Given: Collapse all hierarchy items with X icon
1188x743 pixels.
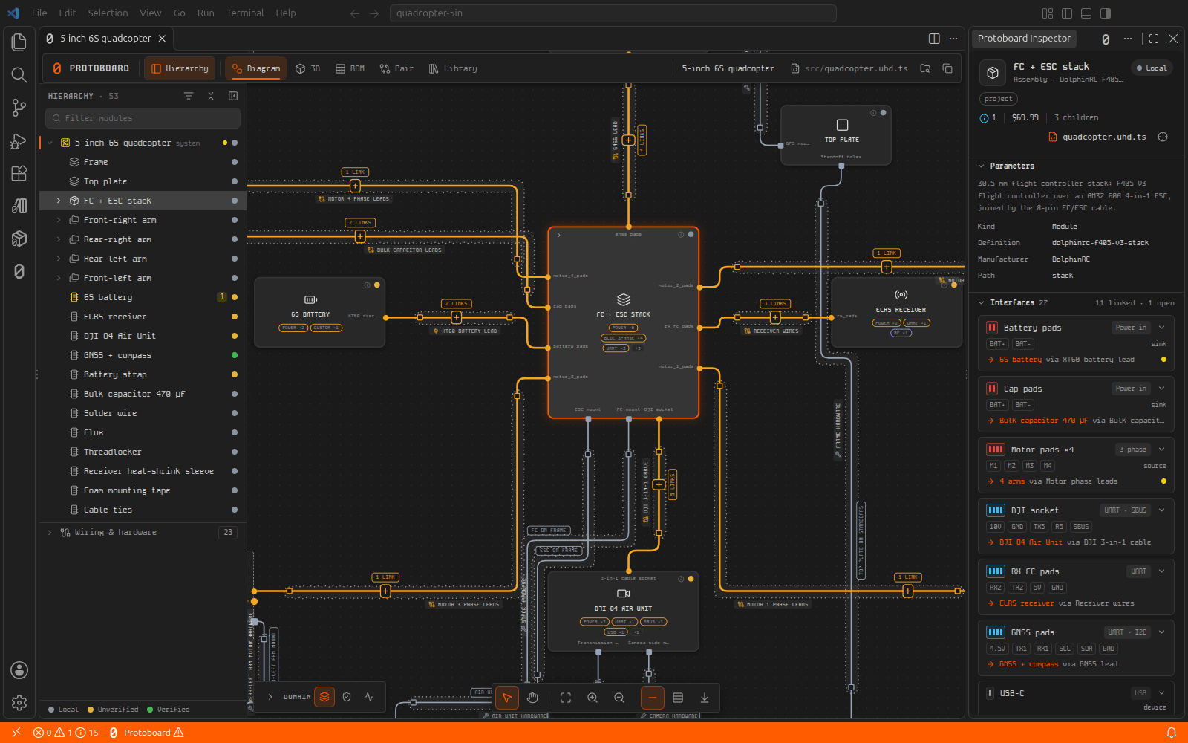Looking at the screenshot, I should click(x=211, y=96).
